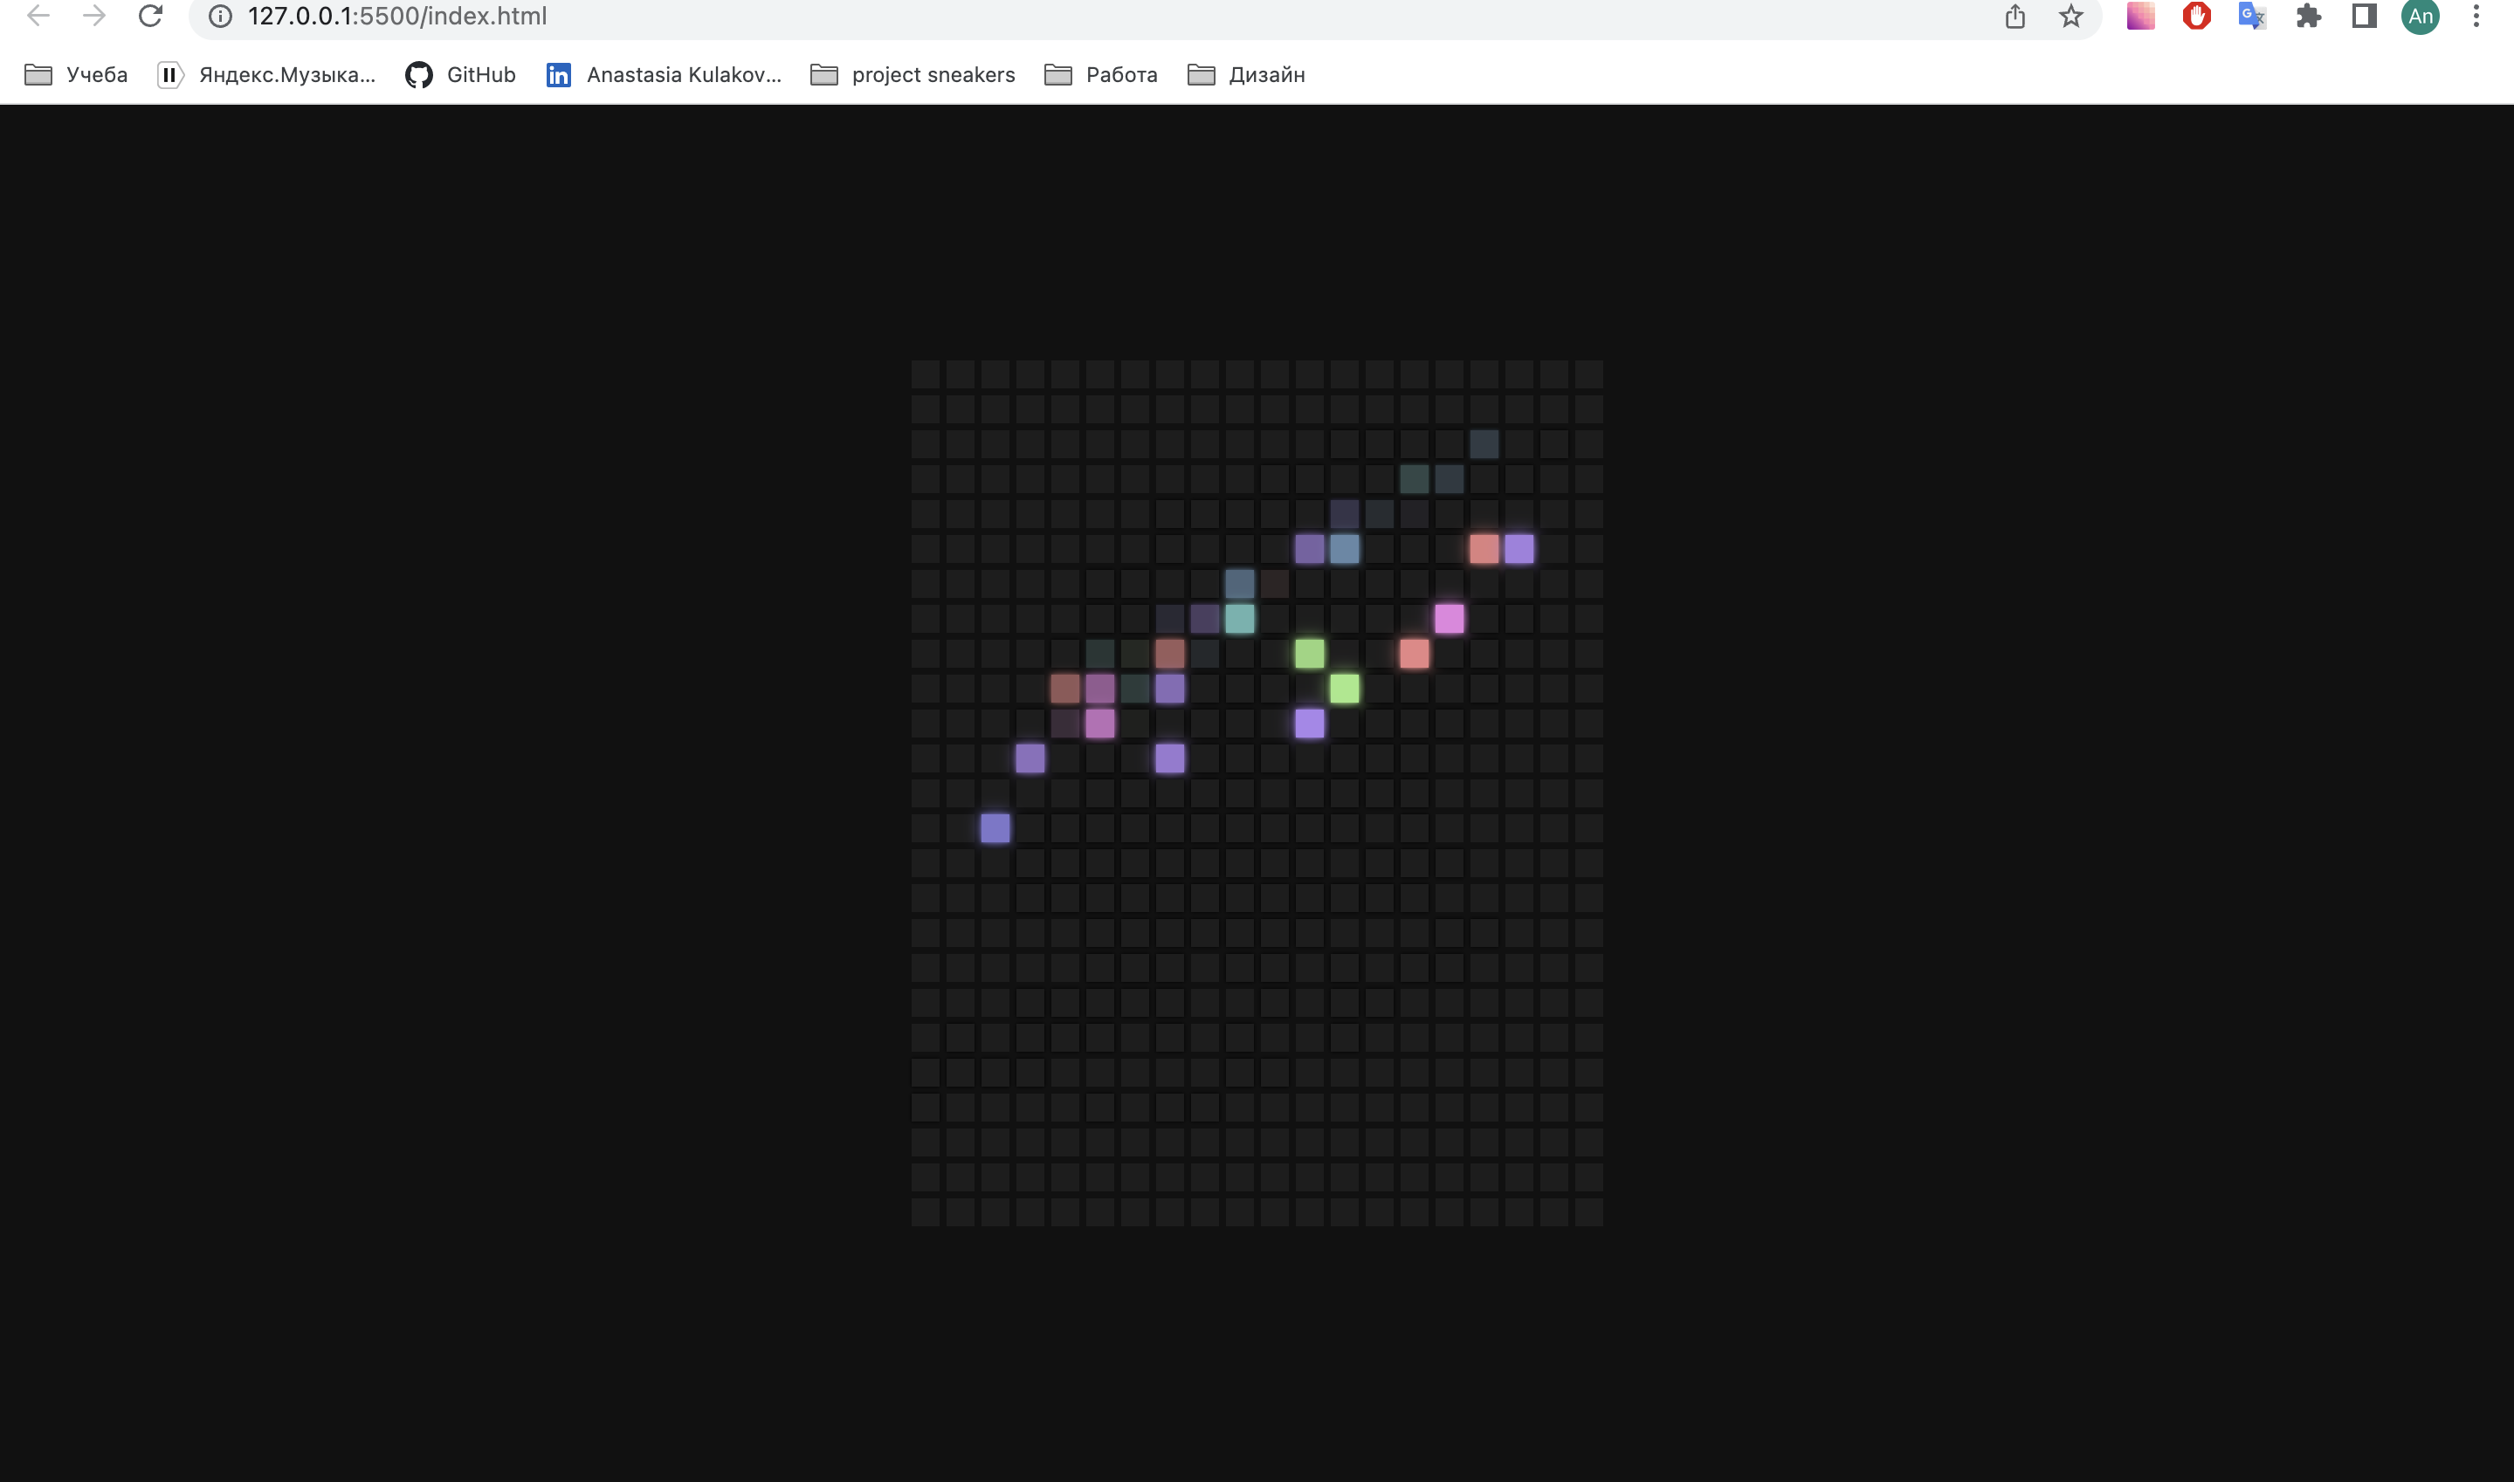
Task: Open the profile avatar labeled An
Action: (2420, 16)
